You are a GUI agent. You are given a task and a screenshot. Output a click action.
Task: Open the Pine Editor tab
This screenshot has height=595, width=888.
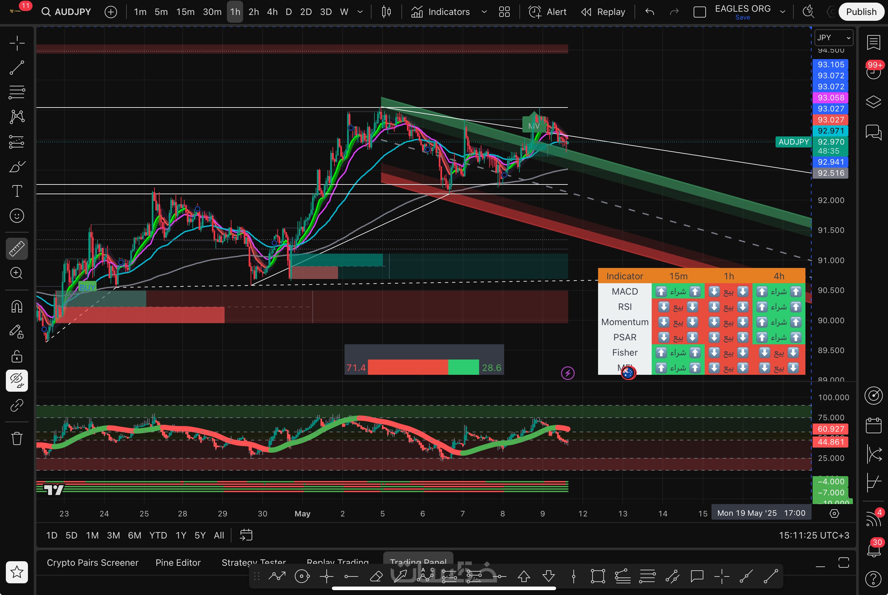pyautogui.click(x=178, y=563)
